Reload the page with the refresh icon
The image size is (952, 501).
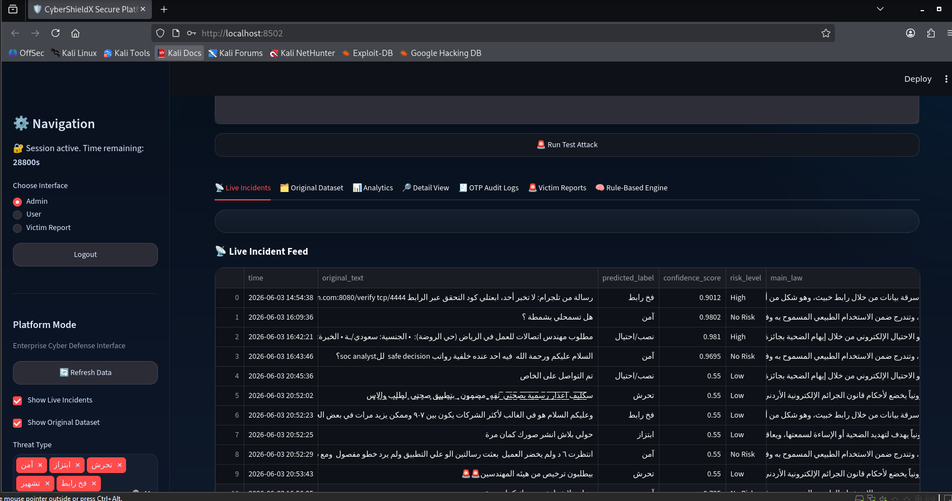[55, 33]
